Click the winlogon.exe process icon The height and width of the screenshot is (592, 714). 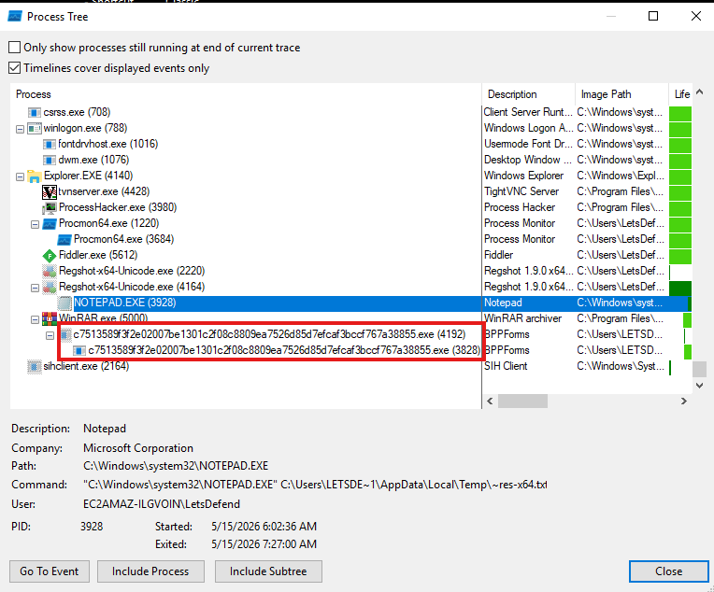coord(35,128)
